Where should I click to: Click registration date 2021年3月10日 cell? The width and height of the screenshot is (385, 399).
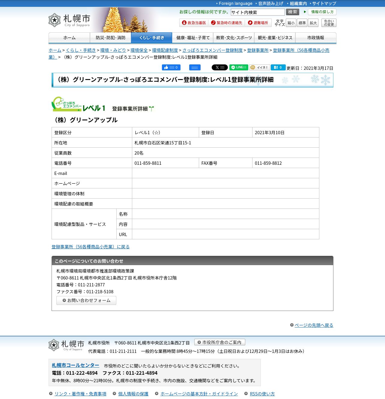pyautogui.click(x=286, y=132)
